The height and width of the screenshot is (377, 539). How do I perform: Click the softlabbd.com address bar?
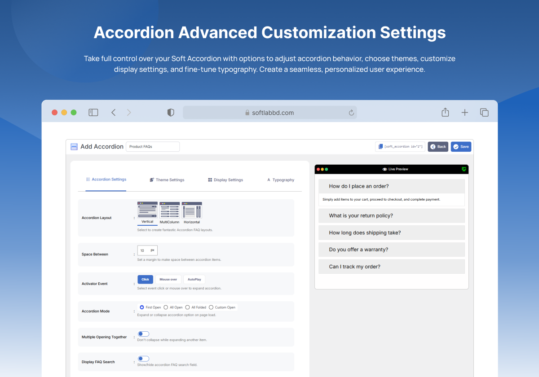[270, 113]
